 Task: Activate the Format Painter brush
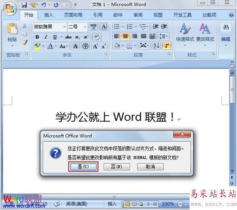[x=24, y=43]
